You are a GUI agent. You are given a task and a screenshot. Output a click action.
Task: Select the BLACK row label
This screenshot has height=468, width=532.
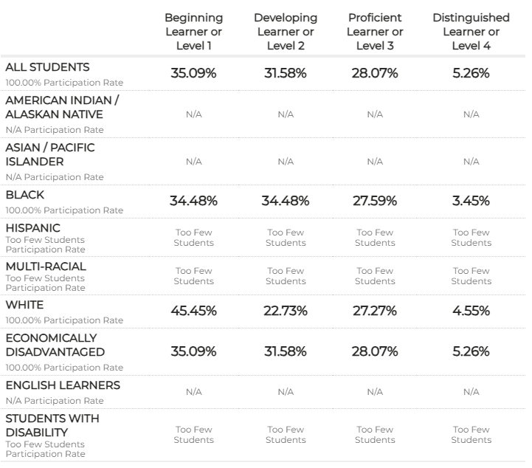(x=24, y=195)
